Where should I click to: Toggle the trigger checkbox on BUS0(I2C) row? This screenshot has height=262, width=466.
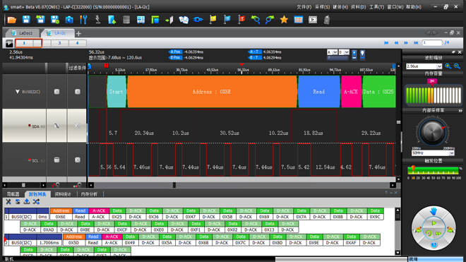pyautogui.click(x=56, y=92)
